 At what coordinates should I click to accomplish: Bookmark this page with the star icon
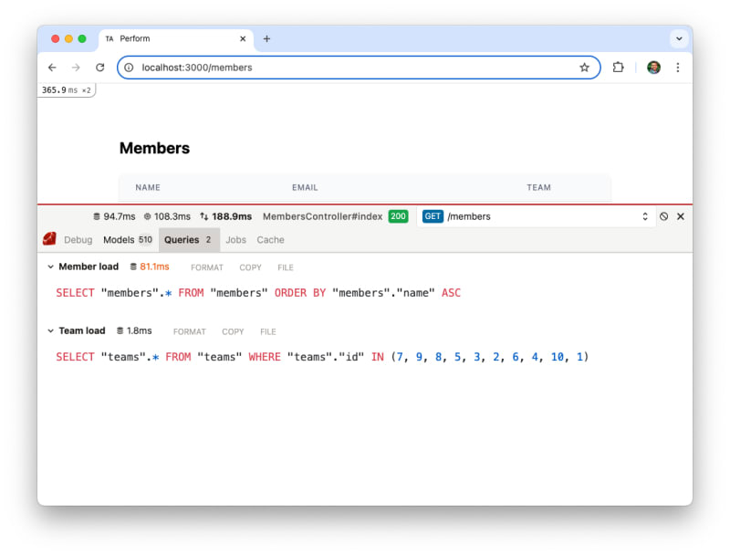pyautogui.click(x=584, y=68)
